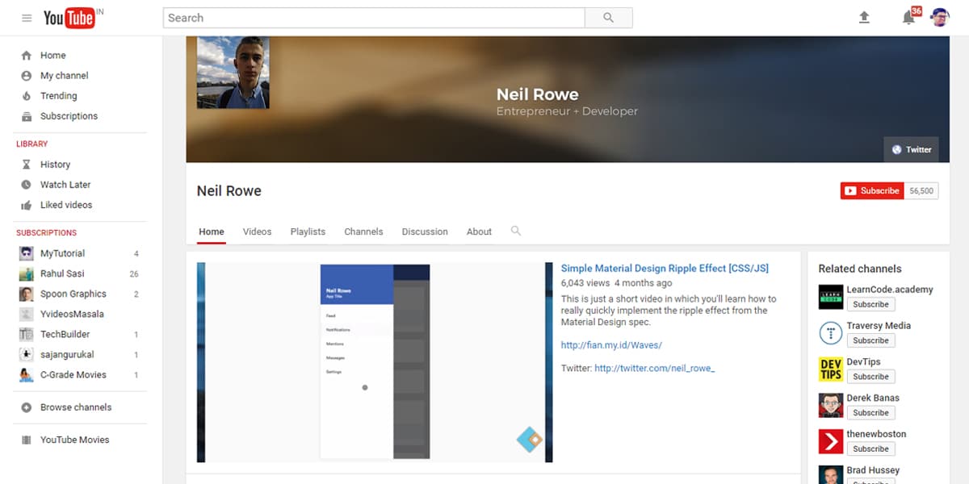
Task: Subscribe to Neil Rowe channel
Action: click(x=872, y=191)
